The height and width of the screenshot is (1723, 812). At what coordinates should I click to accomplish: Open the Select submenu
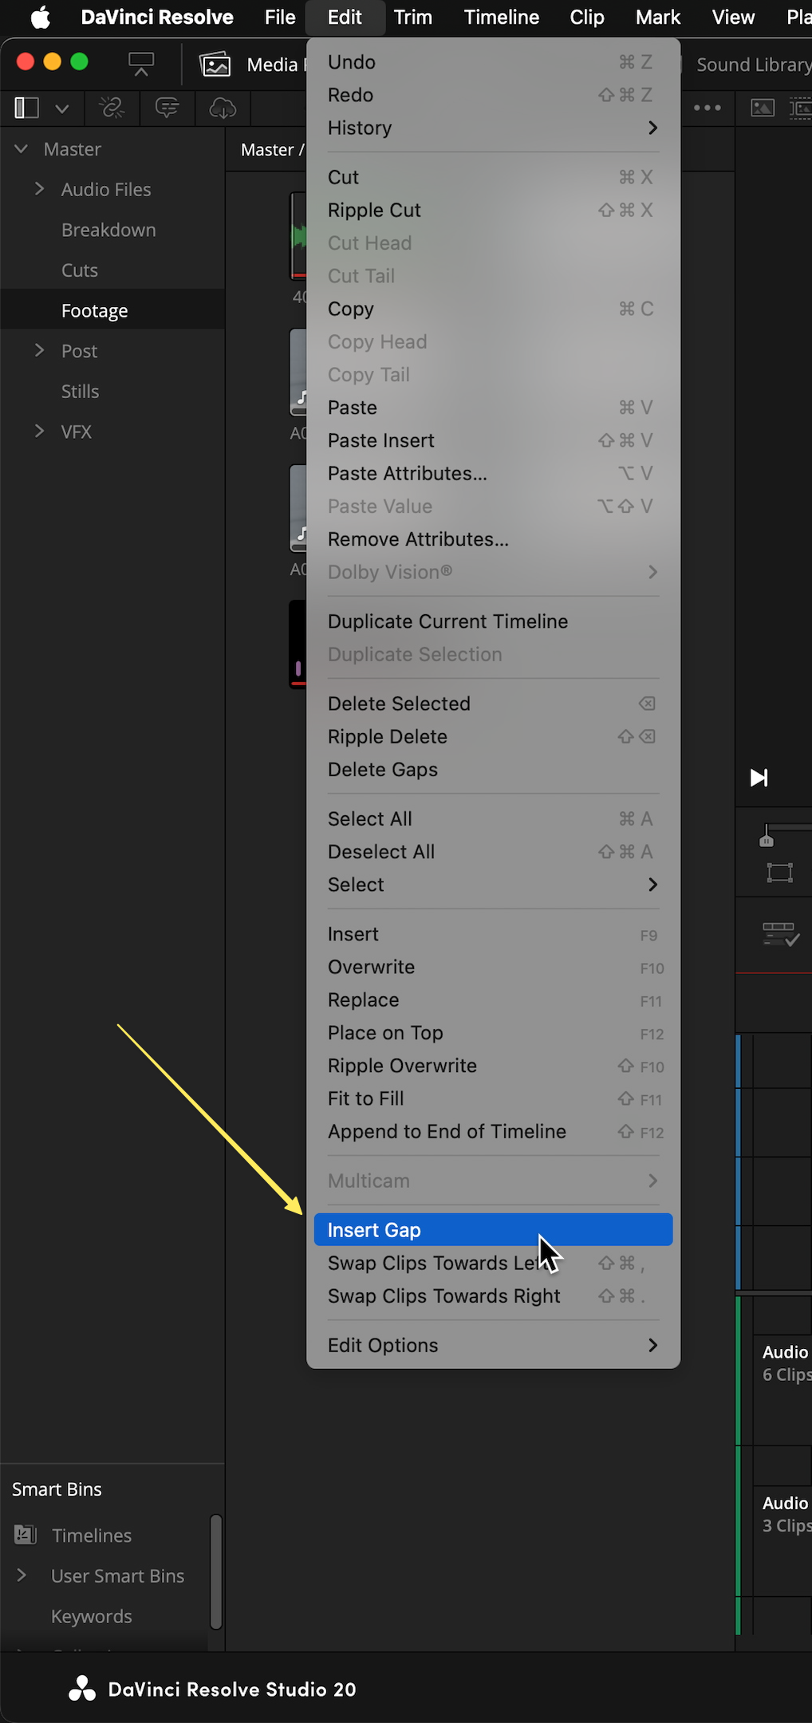click(x=493, y=885)
